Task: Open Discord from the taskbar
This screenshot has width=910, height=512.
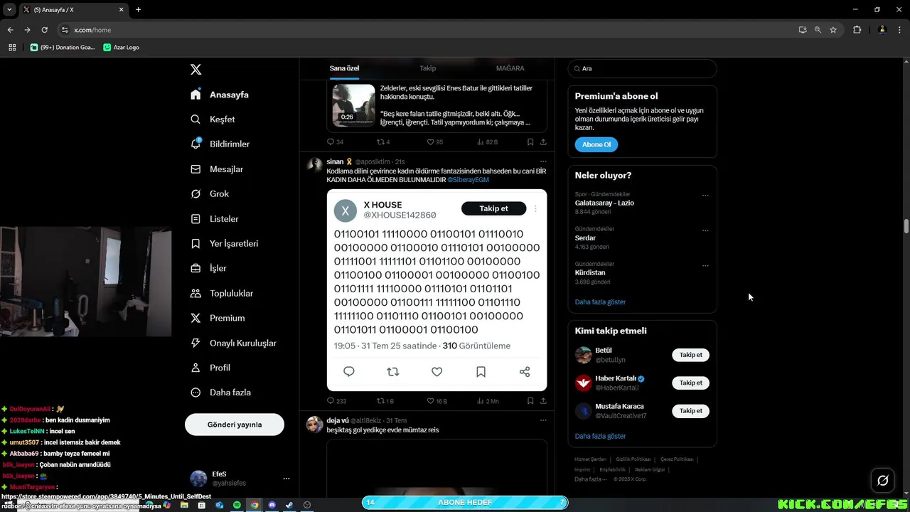Action: (272, 505)
